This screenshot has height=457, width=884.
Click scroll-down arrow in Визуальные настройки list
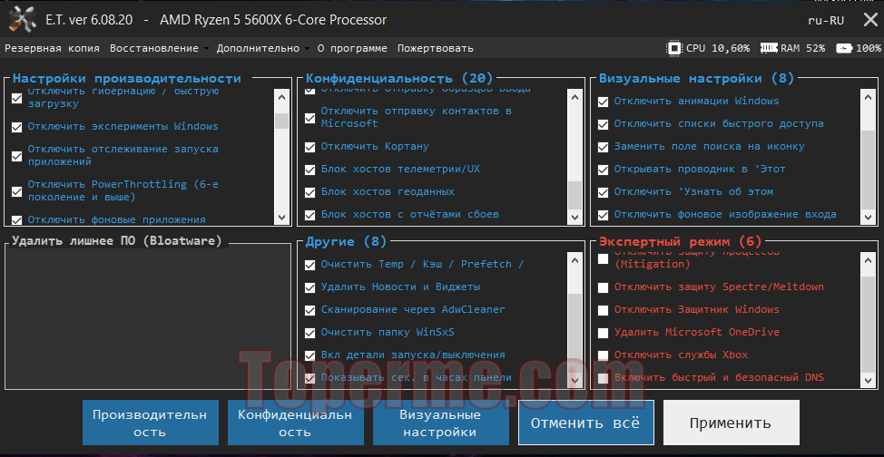pyautogui.click(x=868, y=217)
